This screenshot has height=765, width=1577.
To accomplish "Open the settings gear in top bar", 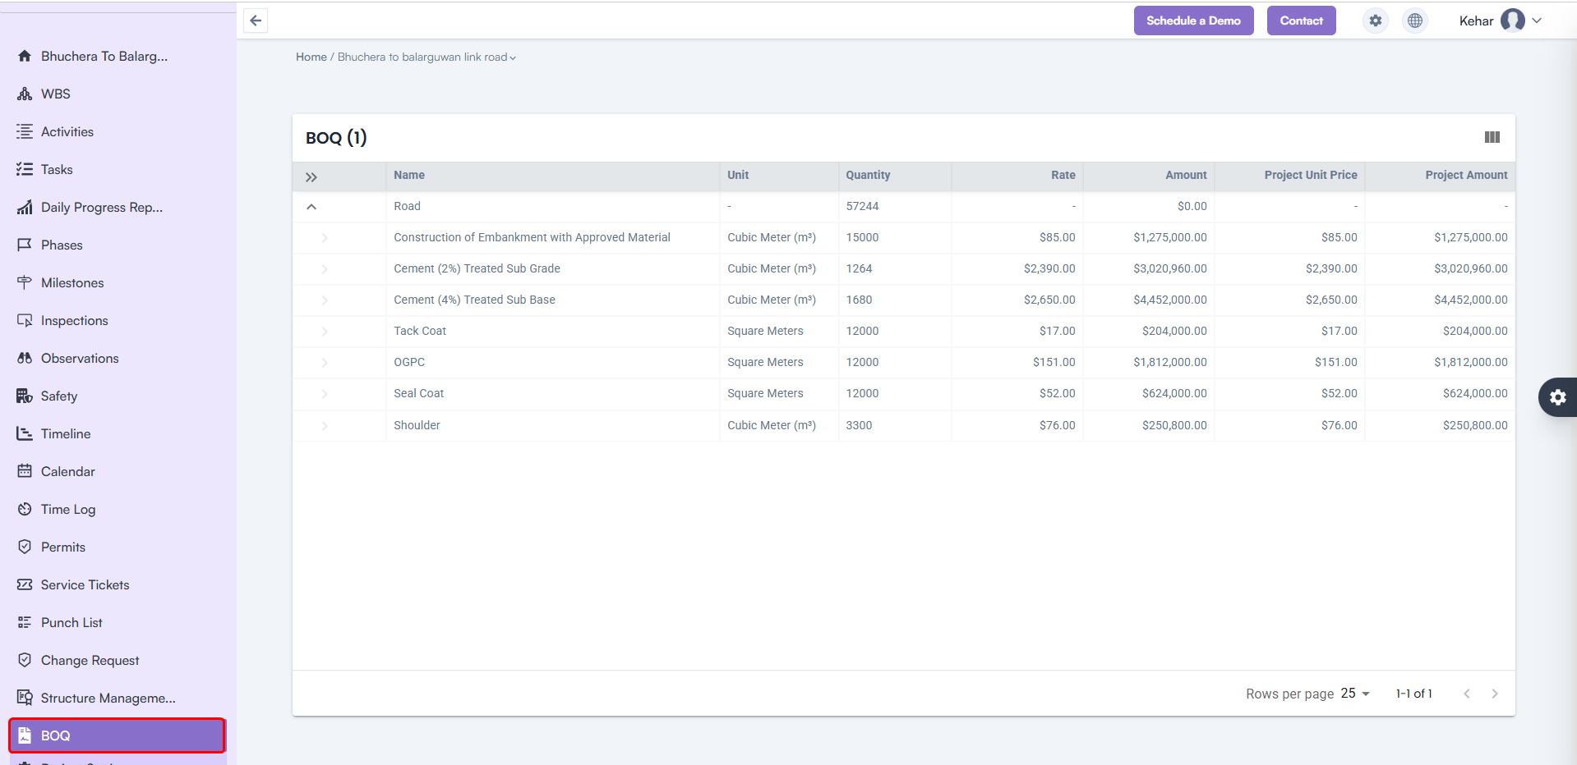I will tap(1375, 21).
